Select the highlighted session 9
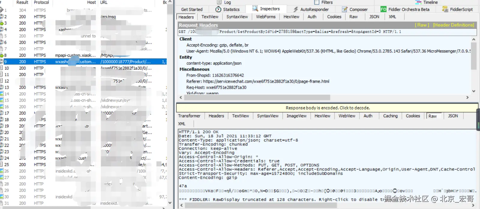480x209 pixels. pos(83,61)
